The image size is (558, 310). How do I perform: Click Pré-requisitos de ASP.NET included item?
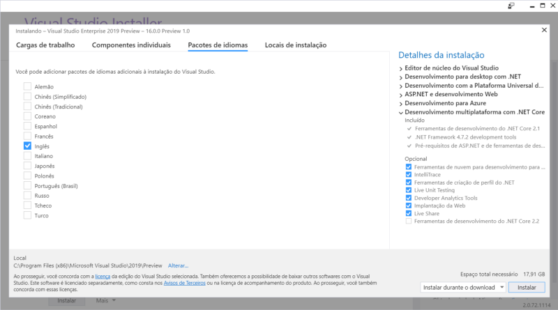[480, 146]
